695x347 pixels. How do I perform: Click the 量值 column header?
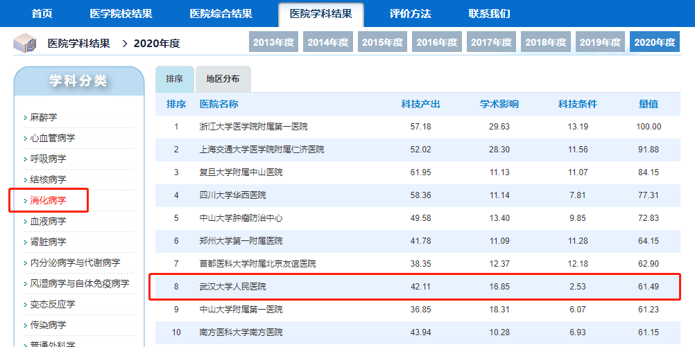(649, 104)
